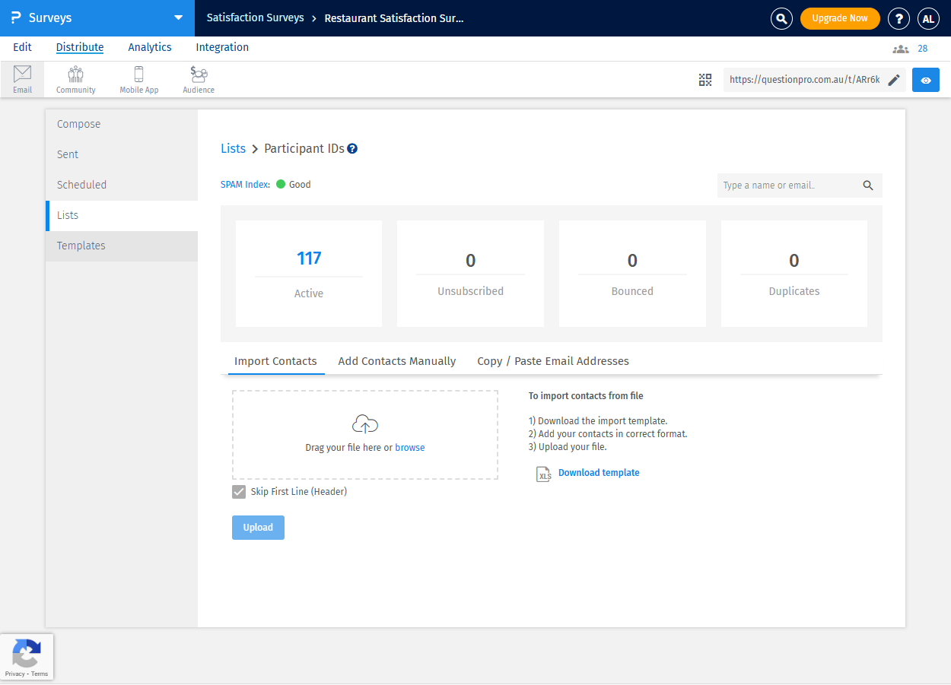Screen dimensions: 951x685
Task: Click the browse link to choose file
Action: pos(409,448)
